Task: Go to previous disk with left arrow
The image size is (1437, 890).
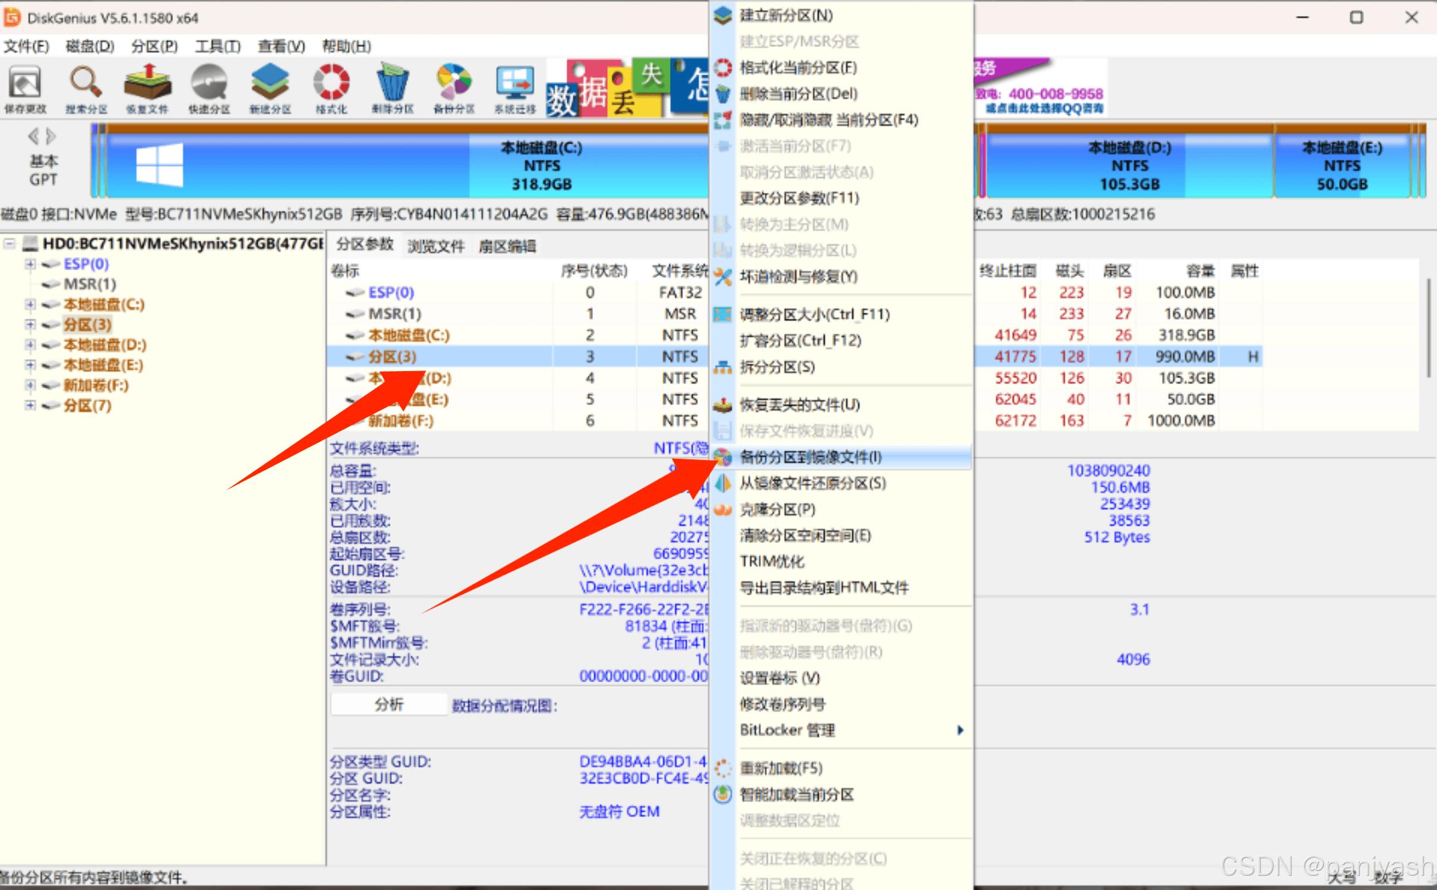Action: coord(34,137)
